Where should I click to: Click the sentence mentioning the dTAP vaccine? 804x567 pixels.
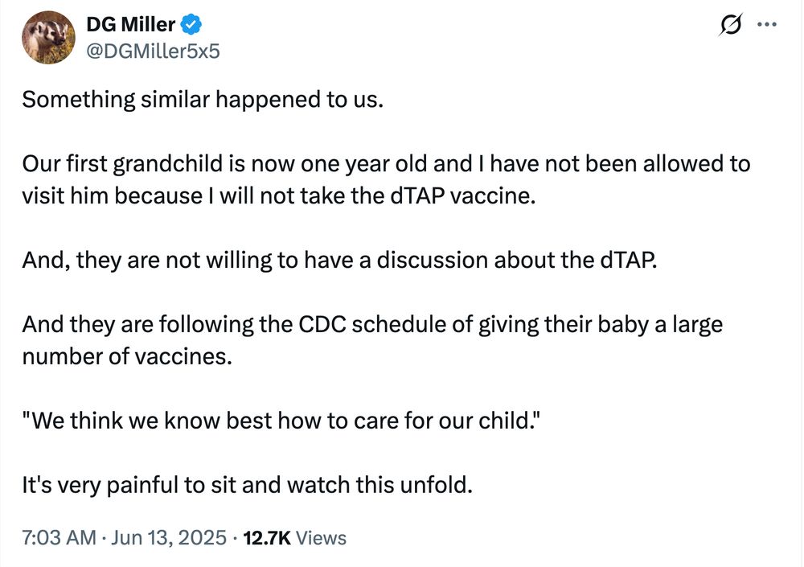click(x=386, y=179)
